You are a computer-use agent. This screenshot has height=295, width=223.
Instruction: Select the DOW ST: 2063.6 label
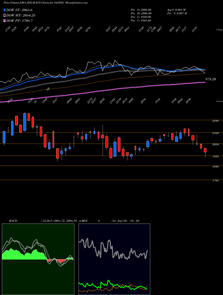pyautogui.click(x=19, y=10)
